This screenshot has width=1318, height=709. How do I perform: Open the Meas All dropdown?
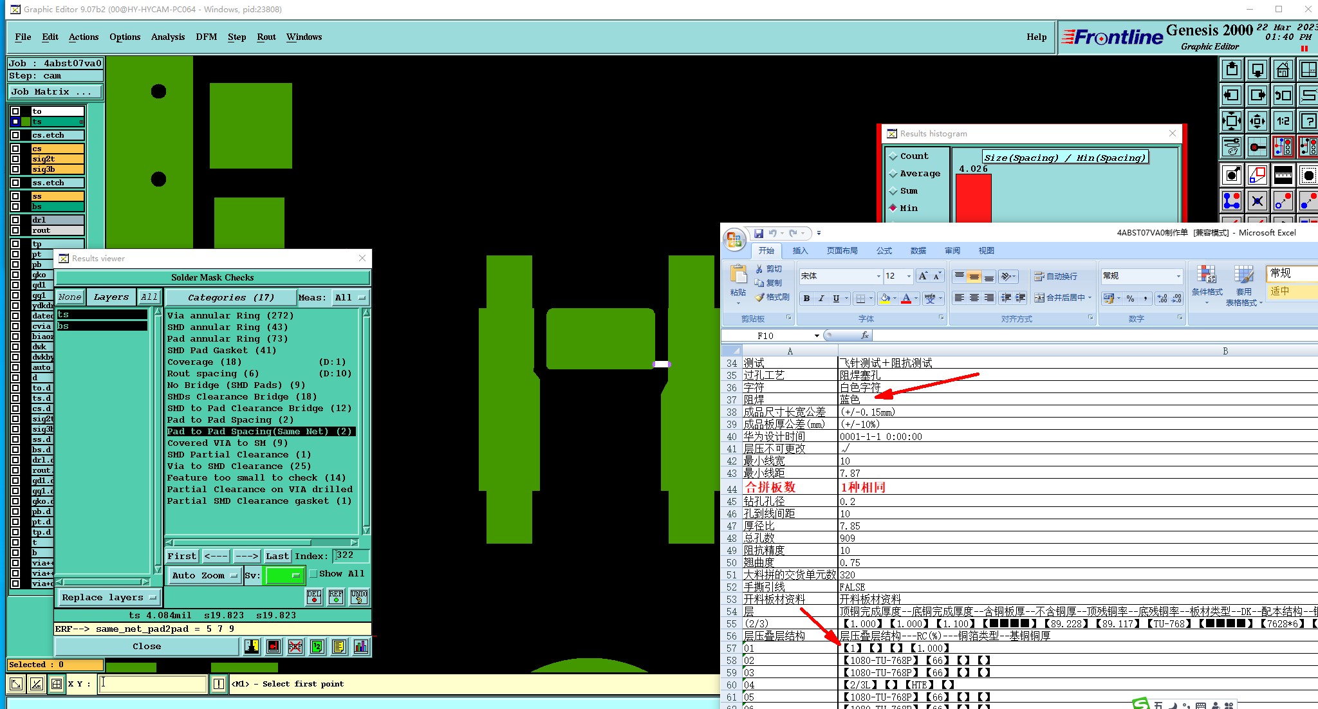point(349,297)
